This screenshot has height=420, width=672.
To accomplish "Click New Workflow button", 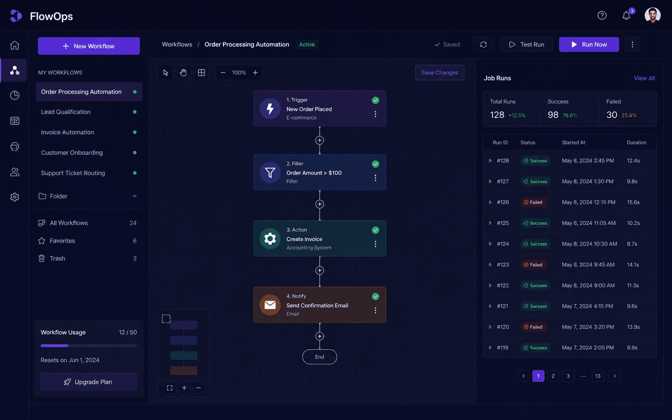I will (x=89, y=46).
